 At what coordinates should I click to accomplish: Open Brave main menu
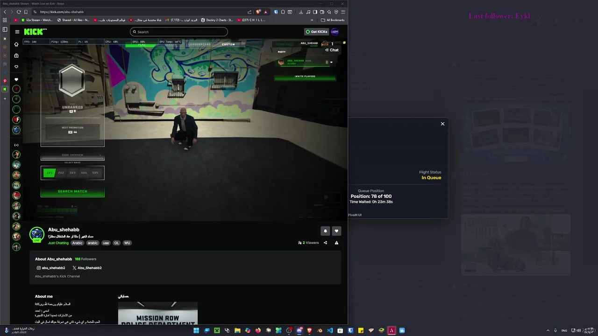point(343,12)
